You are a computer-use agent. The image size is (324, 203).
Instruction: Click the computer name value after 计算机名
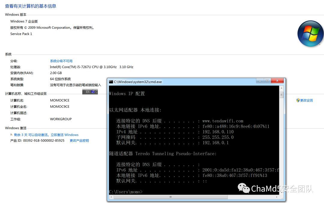(60, 100)
